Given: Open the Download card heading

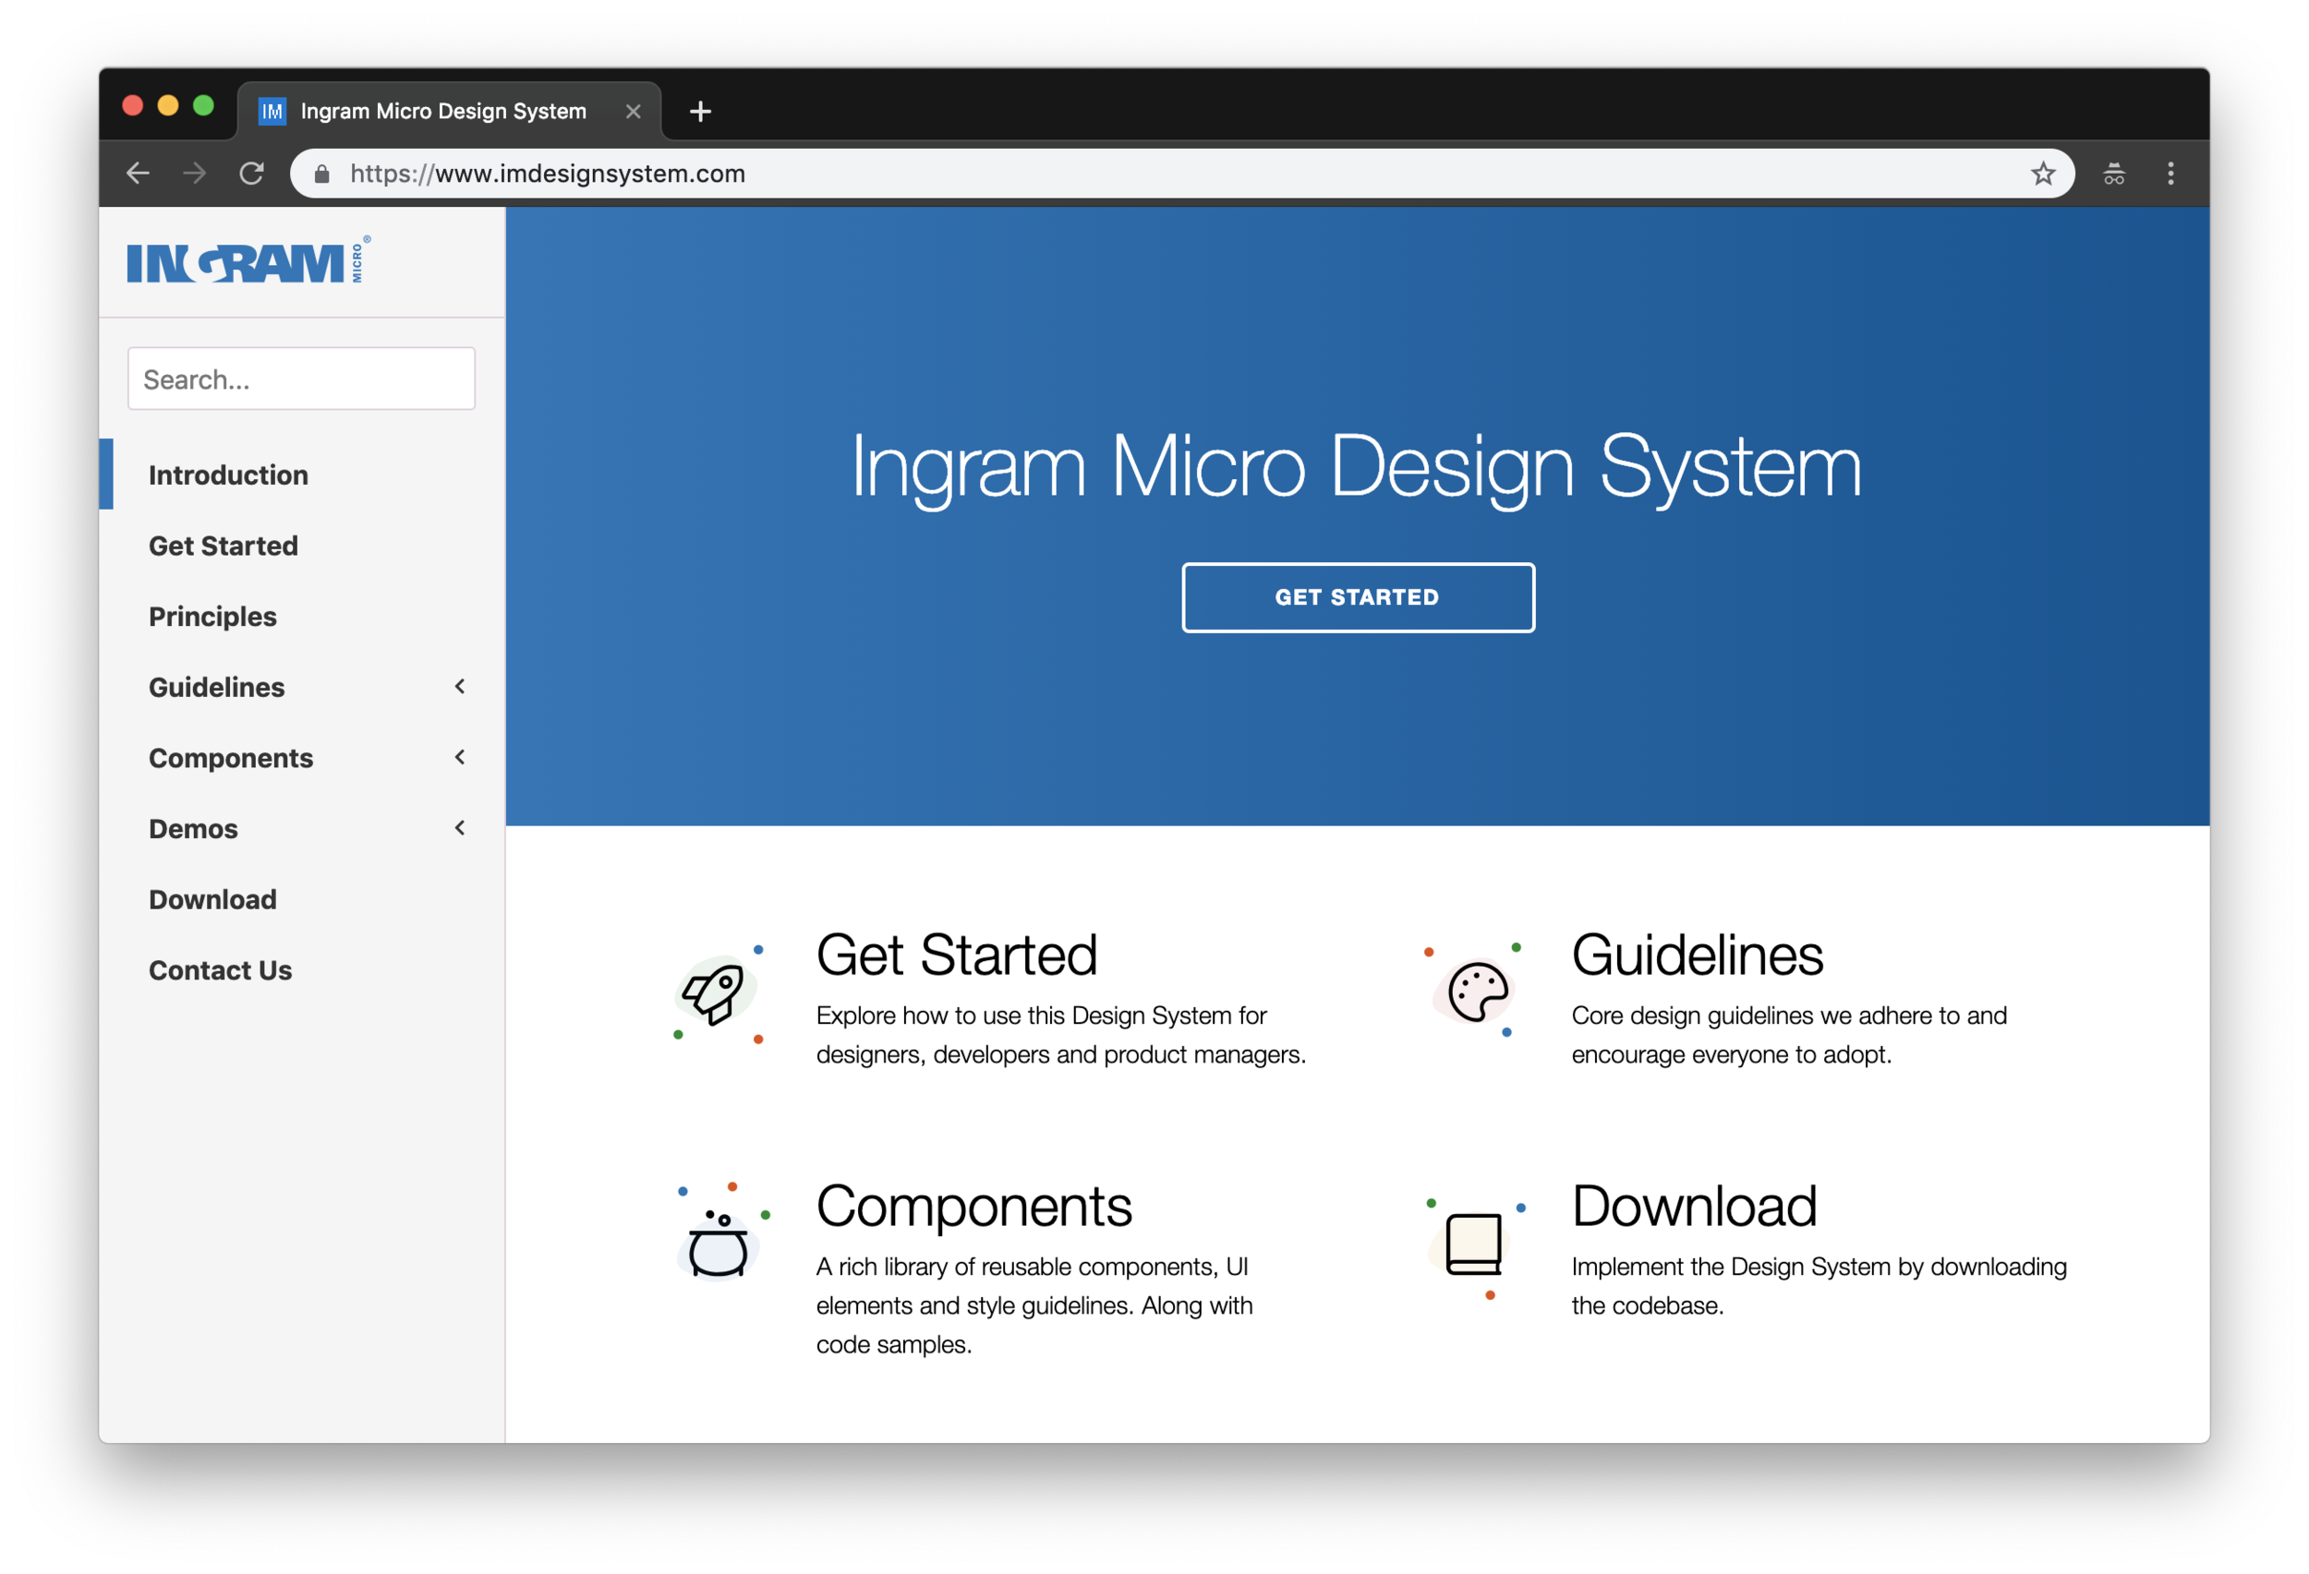Looking at the screenshot, I should pos(1694,1207).
